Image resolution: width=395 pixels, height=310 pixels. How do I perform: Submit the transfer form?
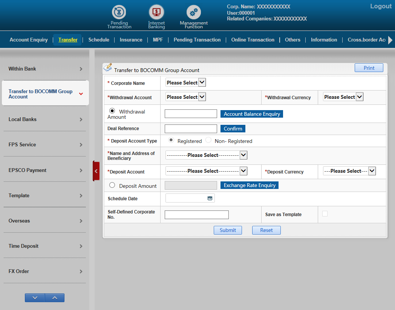(x=228, y=230)
